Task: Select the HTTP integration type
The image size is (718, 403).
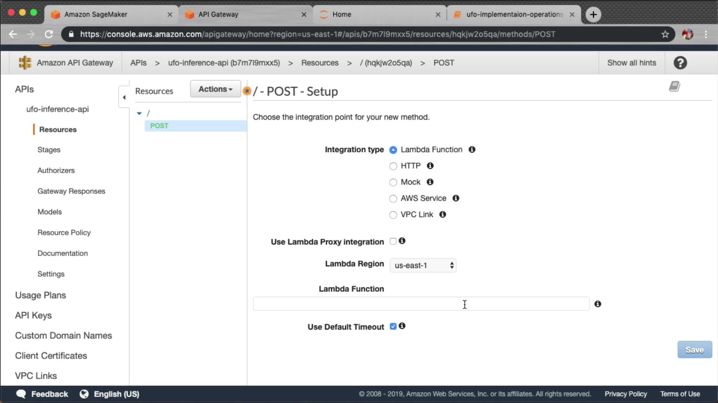Action: coord(393,166)
